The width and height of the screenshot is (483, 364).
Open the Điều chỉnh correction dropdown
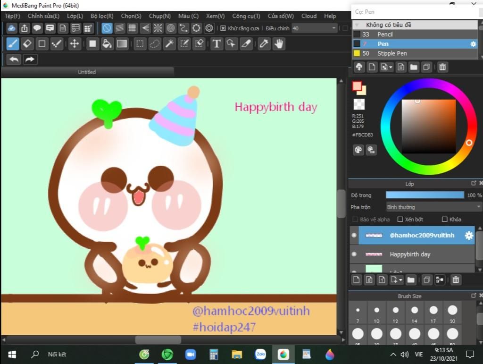click(315, 28)
